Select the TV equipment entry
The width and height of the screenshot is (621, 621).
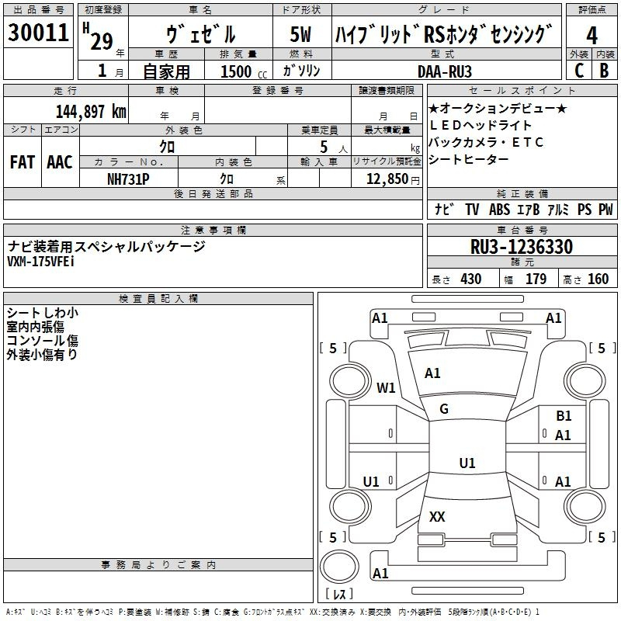tap(472, 209)
